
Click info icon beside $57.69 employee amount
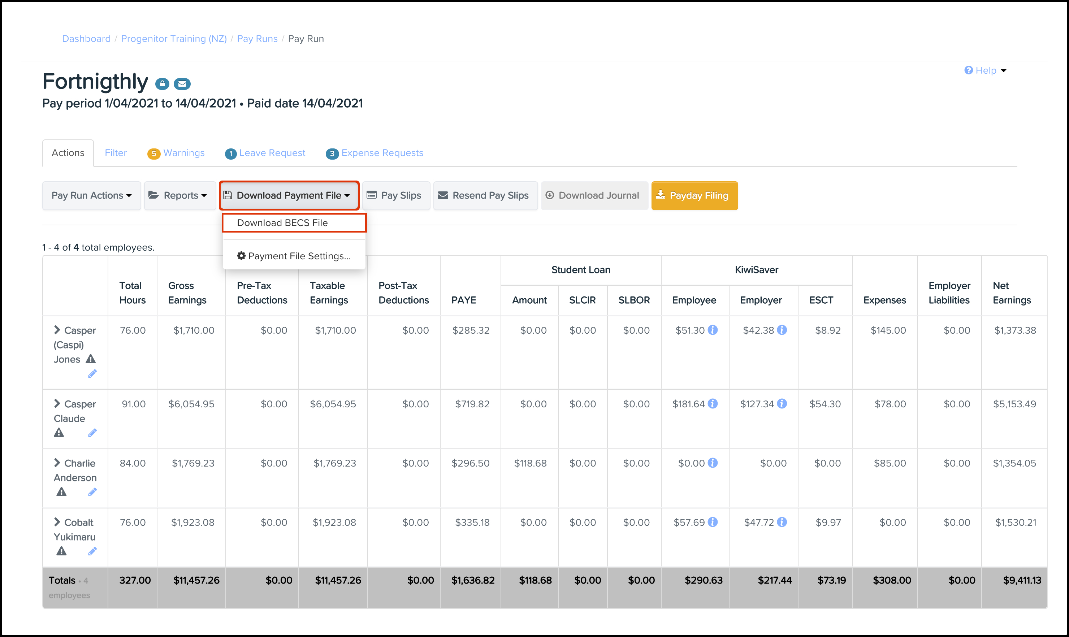pyautogui.click(x=713, y=523)
